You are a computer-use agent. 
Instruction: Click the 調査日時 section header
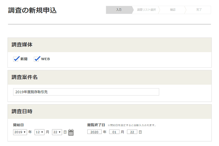click(22, 111)
